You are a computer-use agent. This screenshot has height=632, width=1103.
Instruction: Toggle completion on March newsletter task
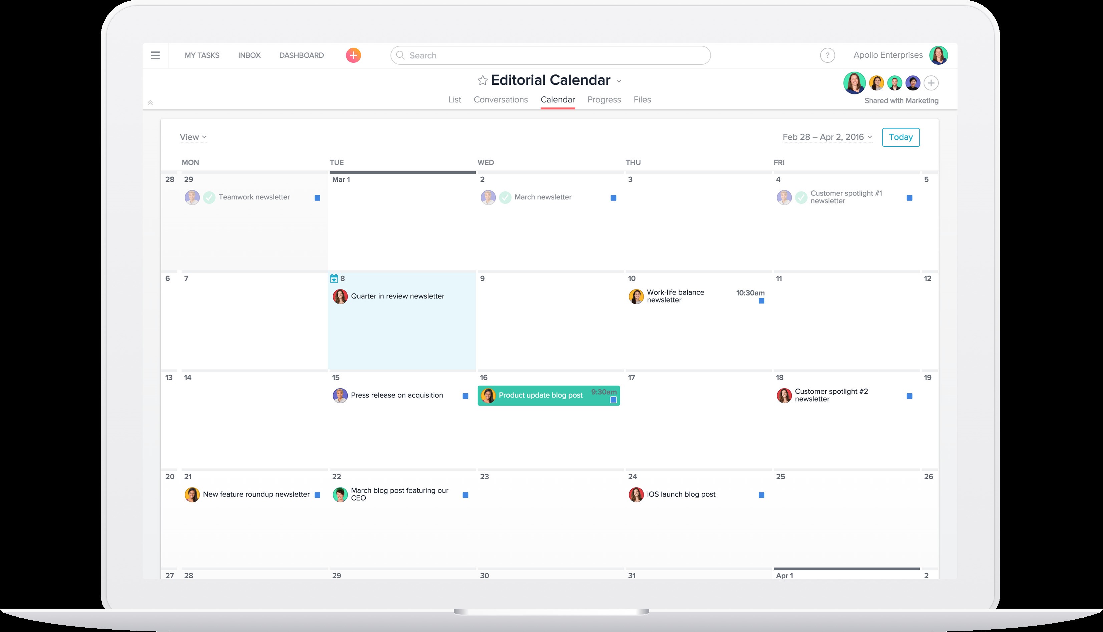tap(505, 197)
